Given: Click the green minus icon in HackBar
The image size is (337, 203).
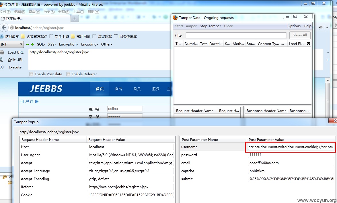Looking at the screenshot, I should tap(28, 44).
